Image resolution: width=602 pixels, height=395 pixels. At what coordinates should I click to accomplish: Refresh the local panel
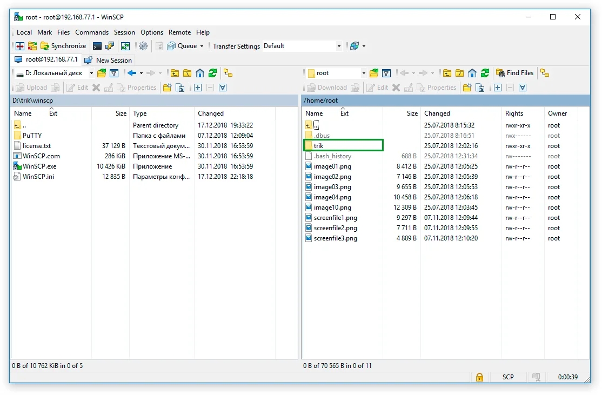(x=212, y=73)
